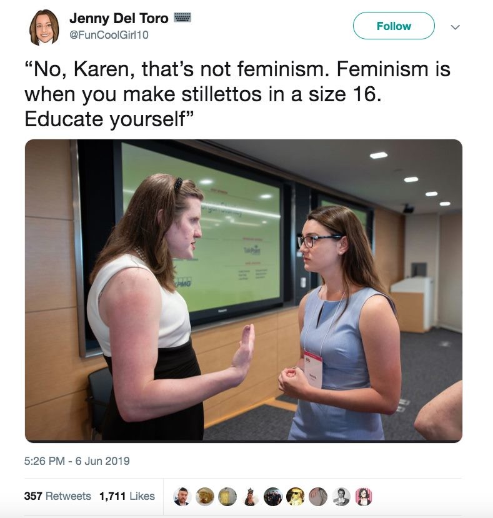Follow the FunCoolGirl10 account

[394, 26]
